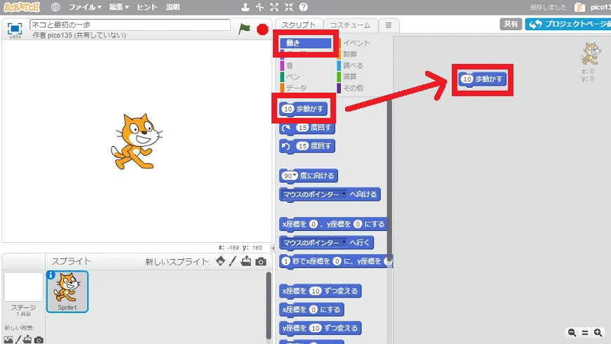Zoom out the scripts area

[572, 332]
